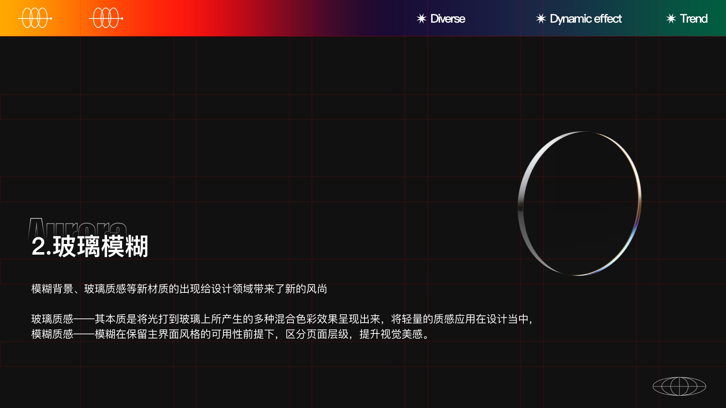Select the outlined Aurora text graphic
Image resolution: width=726 pixels, height=408 pixels.
[78, 226]
